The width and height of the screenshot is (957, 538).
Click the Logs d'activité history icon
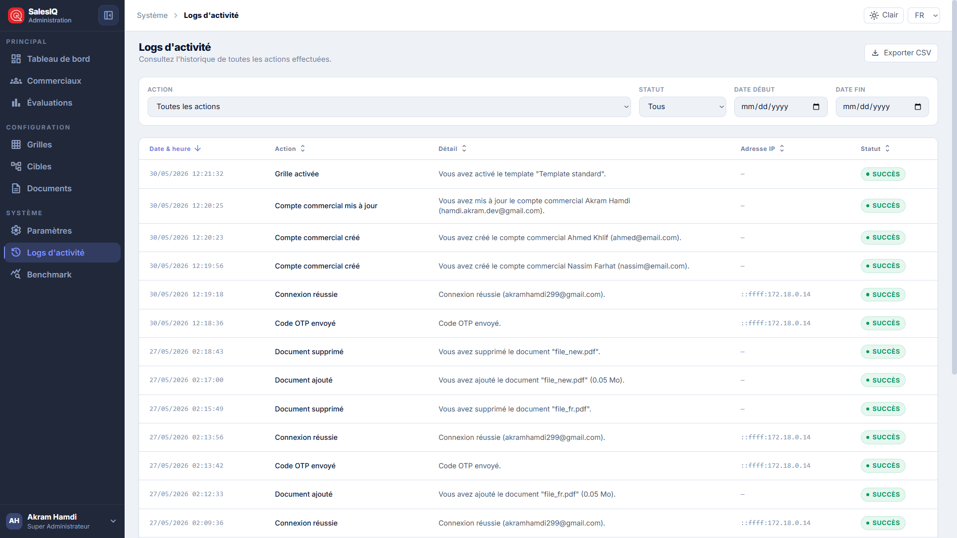tap(16, 253)
